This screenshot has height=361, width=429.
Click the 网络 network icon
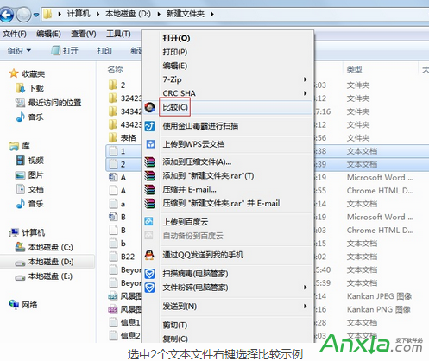(14, 304)
